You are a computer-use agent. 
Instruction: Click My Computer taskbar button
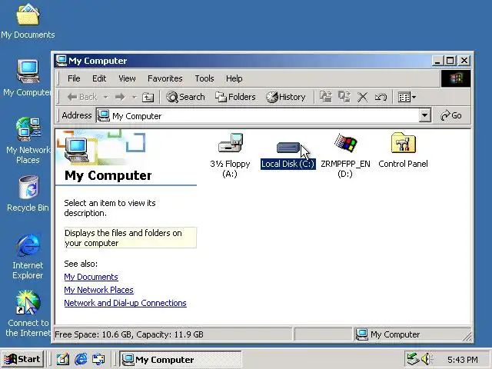pos(181,359)
